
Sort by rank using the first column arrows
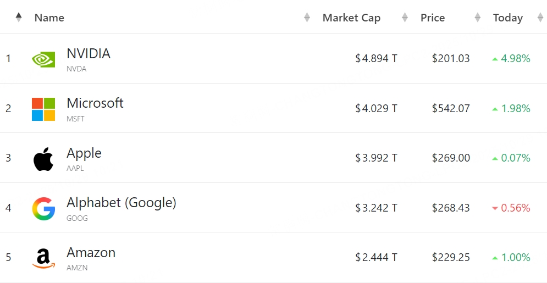[x=19, y=18]
